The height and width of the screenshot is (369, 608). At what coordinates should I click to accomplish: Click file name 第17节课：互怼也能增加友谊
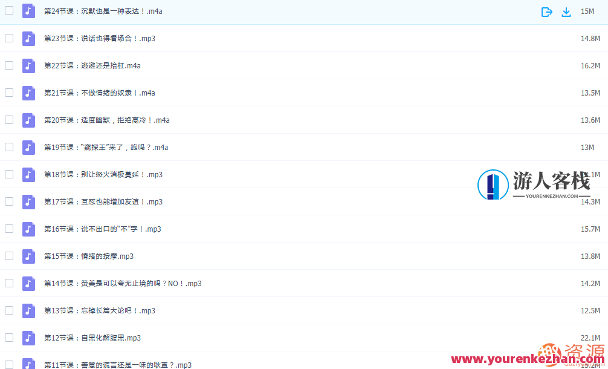tap(103, 202)
